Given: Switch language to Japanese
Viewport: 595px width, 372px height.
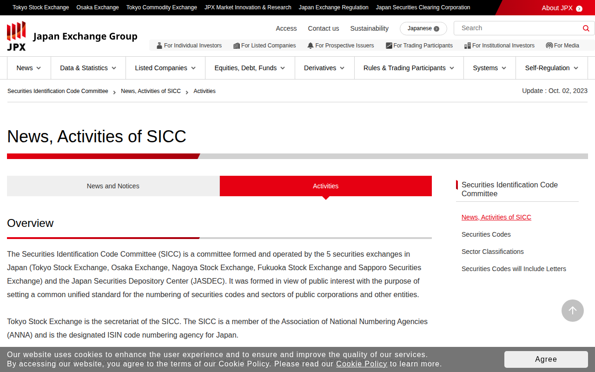Looking at the screenshot, I should pyautogui.click(x=423, y=28).
